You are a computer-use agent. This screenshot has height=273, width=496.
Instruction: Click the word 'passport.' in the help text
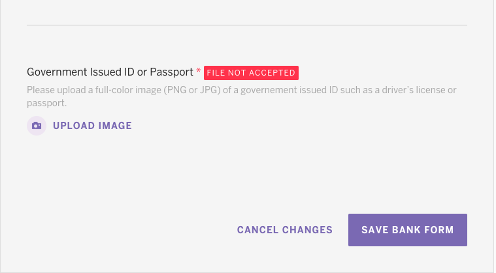(47, 103)
